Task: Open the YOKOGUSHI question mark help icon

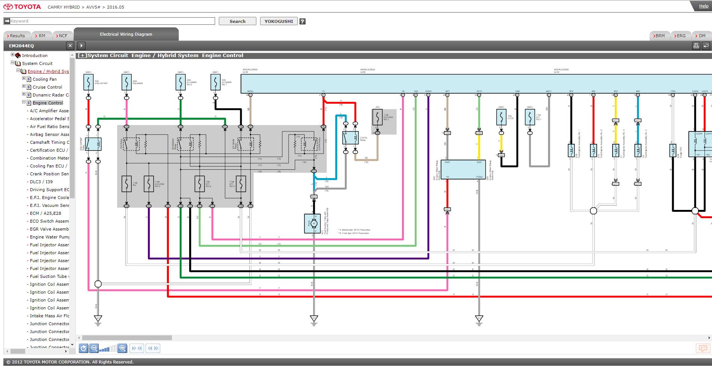Action: pos(303,21)
